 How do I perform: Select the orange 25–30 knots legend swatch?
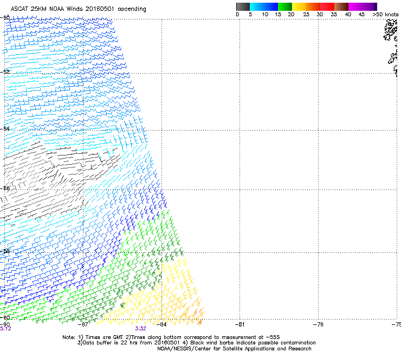pos(313,6)
